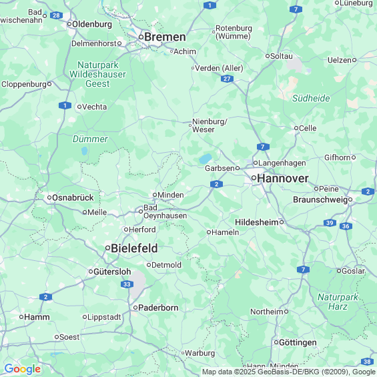Click the Südheide region label

coord(311,98)
